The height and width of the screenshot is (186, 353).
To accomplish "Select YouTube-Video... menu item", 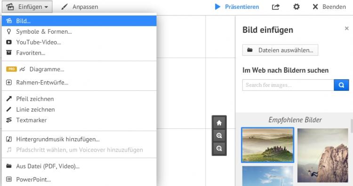I will 79,42.
